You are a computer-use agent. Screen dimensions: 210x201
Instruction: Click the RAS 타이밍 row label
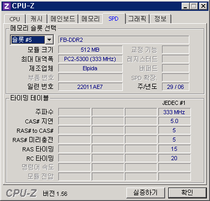click(38, 149)
